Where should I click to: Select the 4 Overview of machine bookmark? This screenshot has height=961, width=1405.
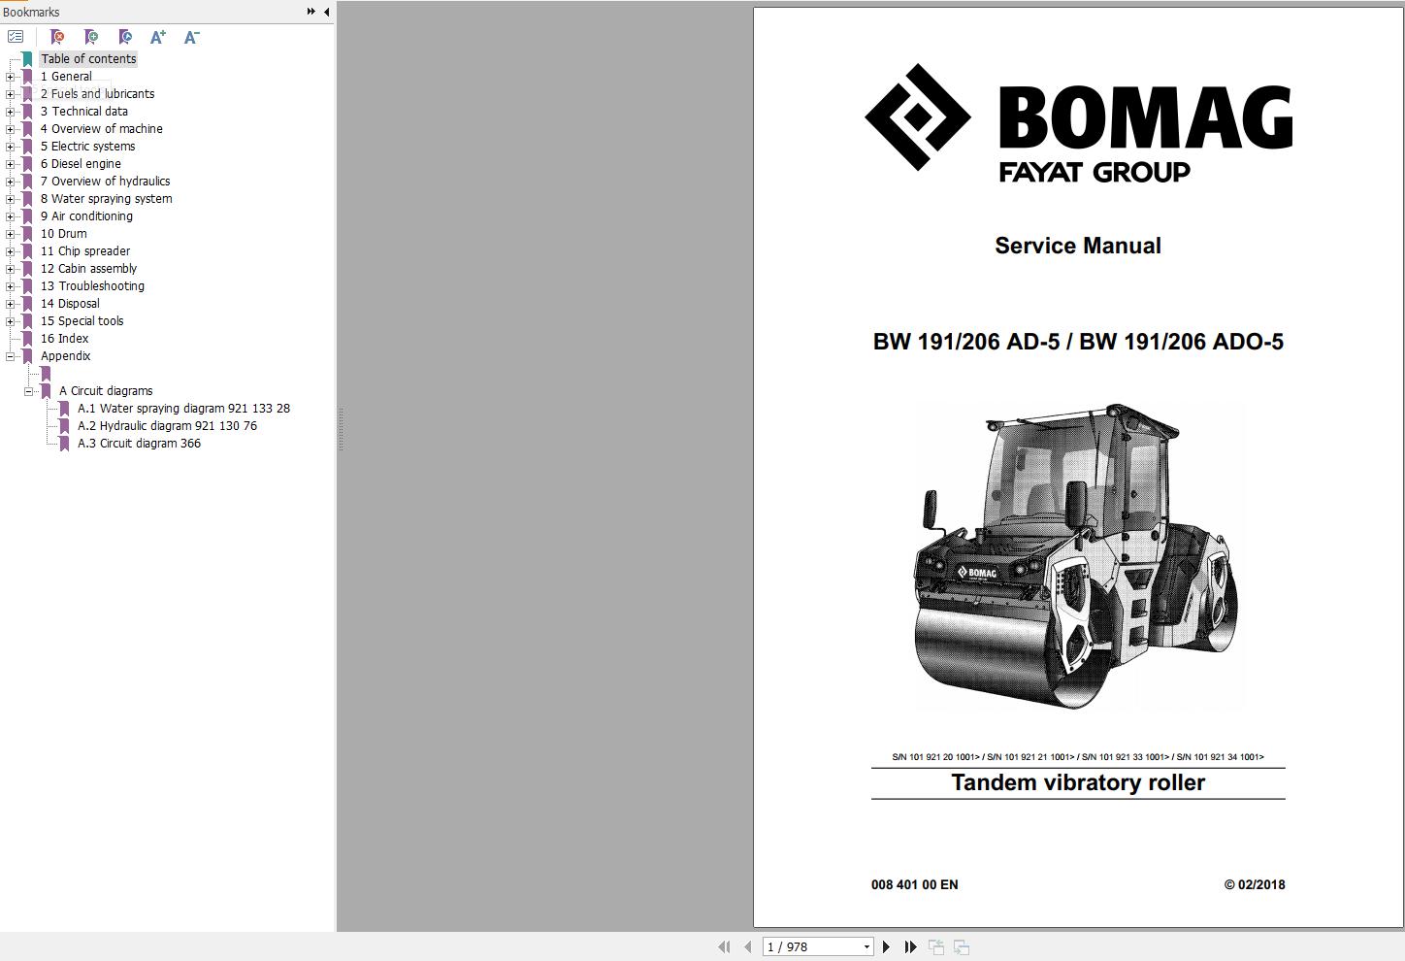101,129
